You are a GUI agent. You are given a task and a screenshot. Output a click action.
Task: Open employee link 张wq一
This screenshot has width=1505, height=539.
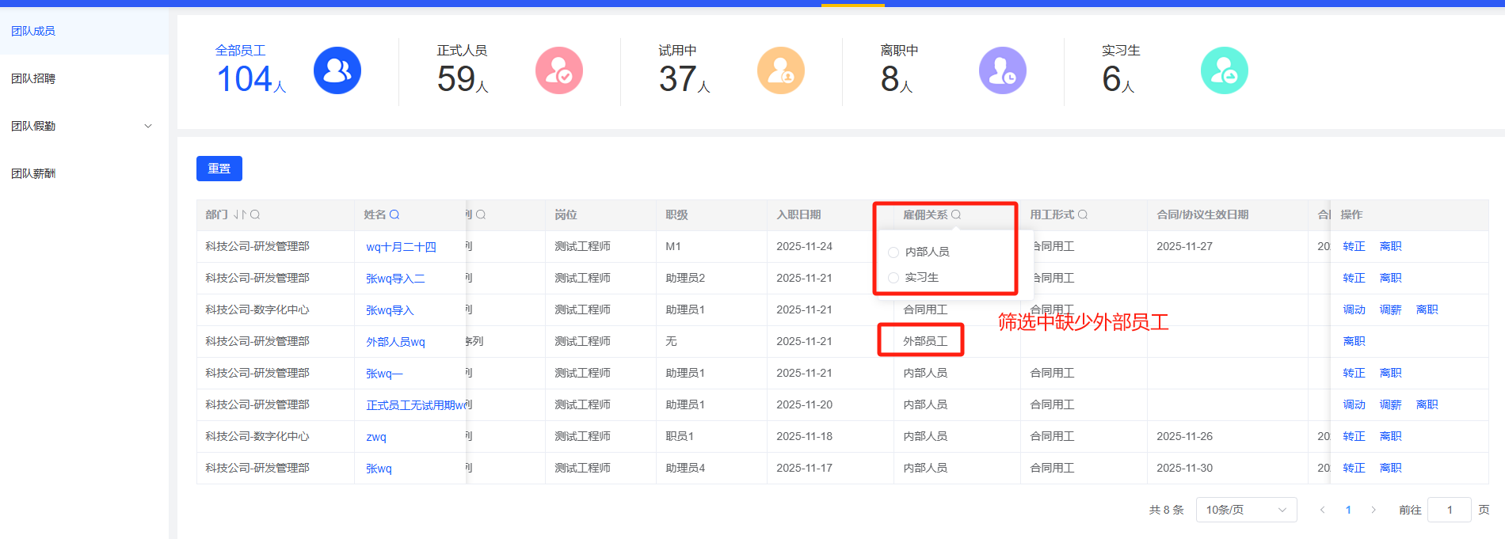tap(384, 374)
